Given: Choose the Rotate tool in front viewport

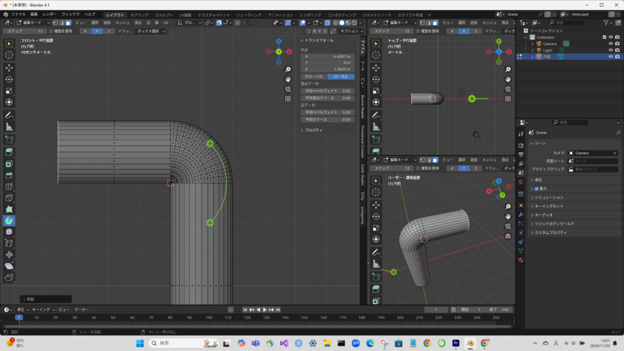Looking at the screenshot, I should point(9,79).
